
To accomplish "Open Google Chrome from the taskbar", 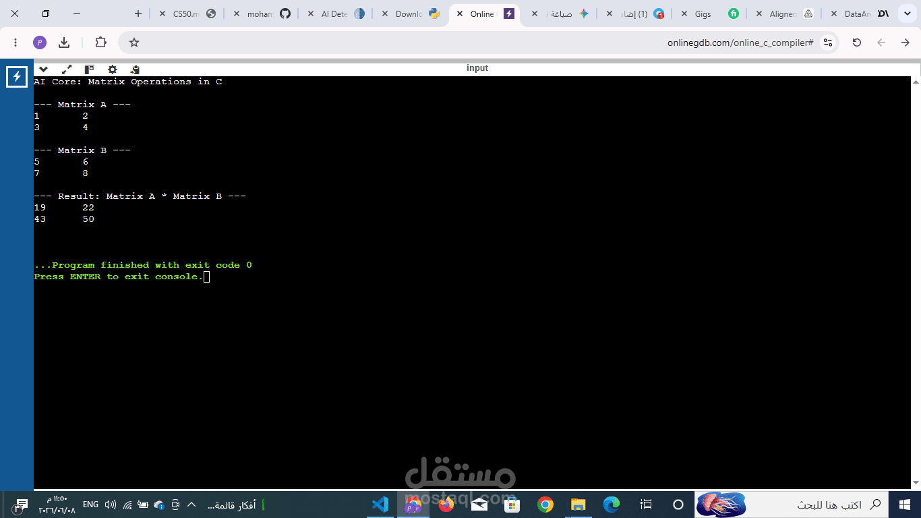I will pos(545,505).
